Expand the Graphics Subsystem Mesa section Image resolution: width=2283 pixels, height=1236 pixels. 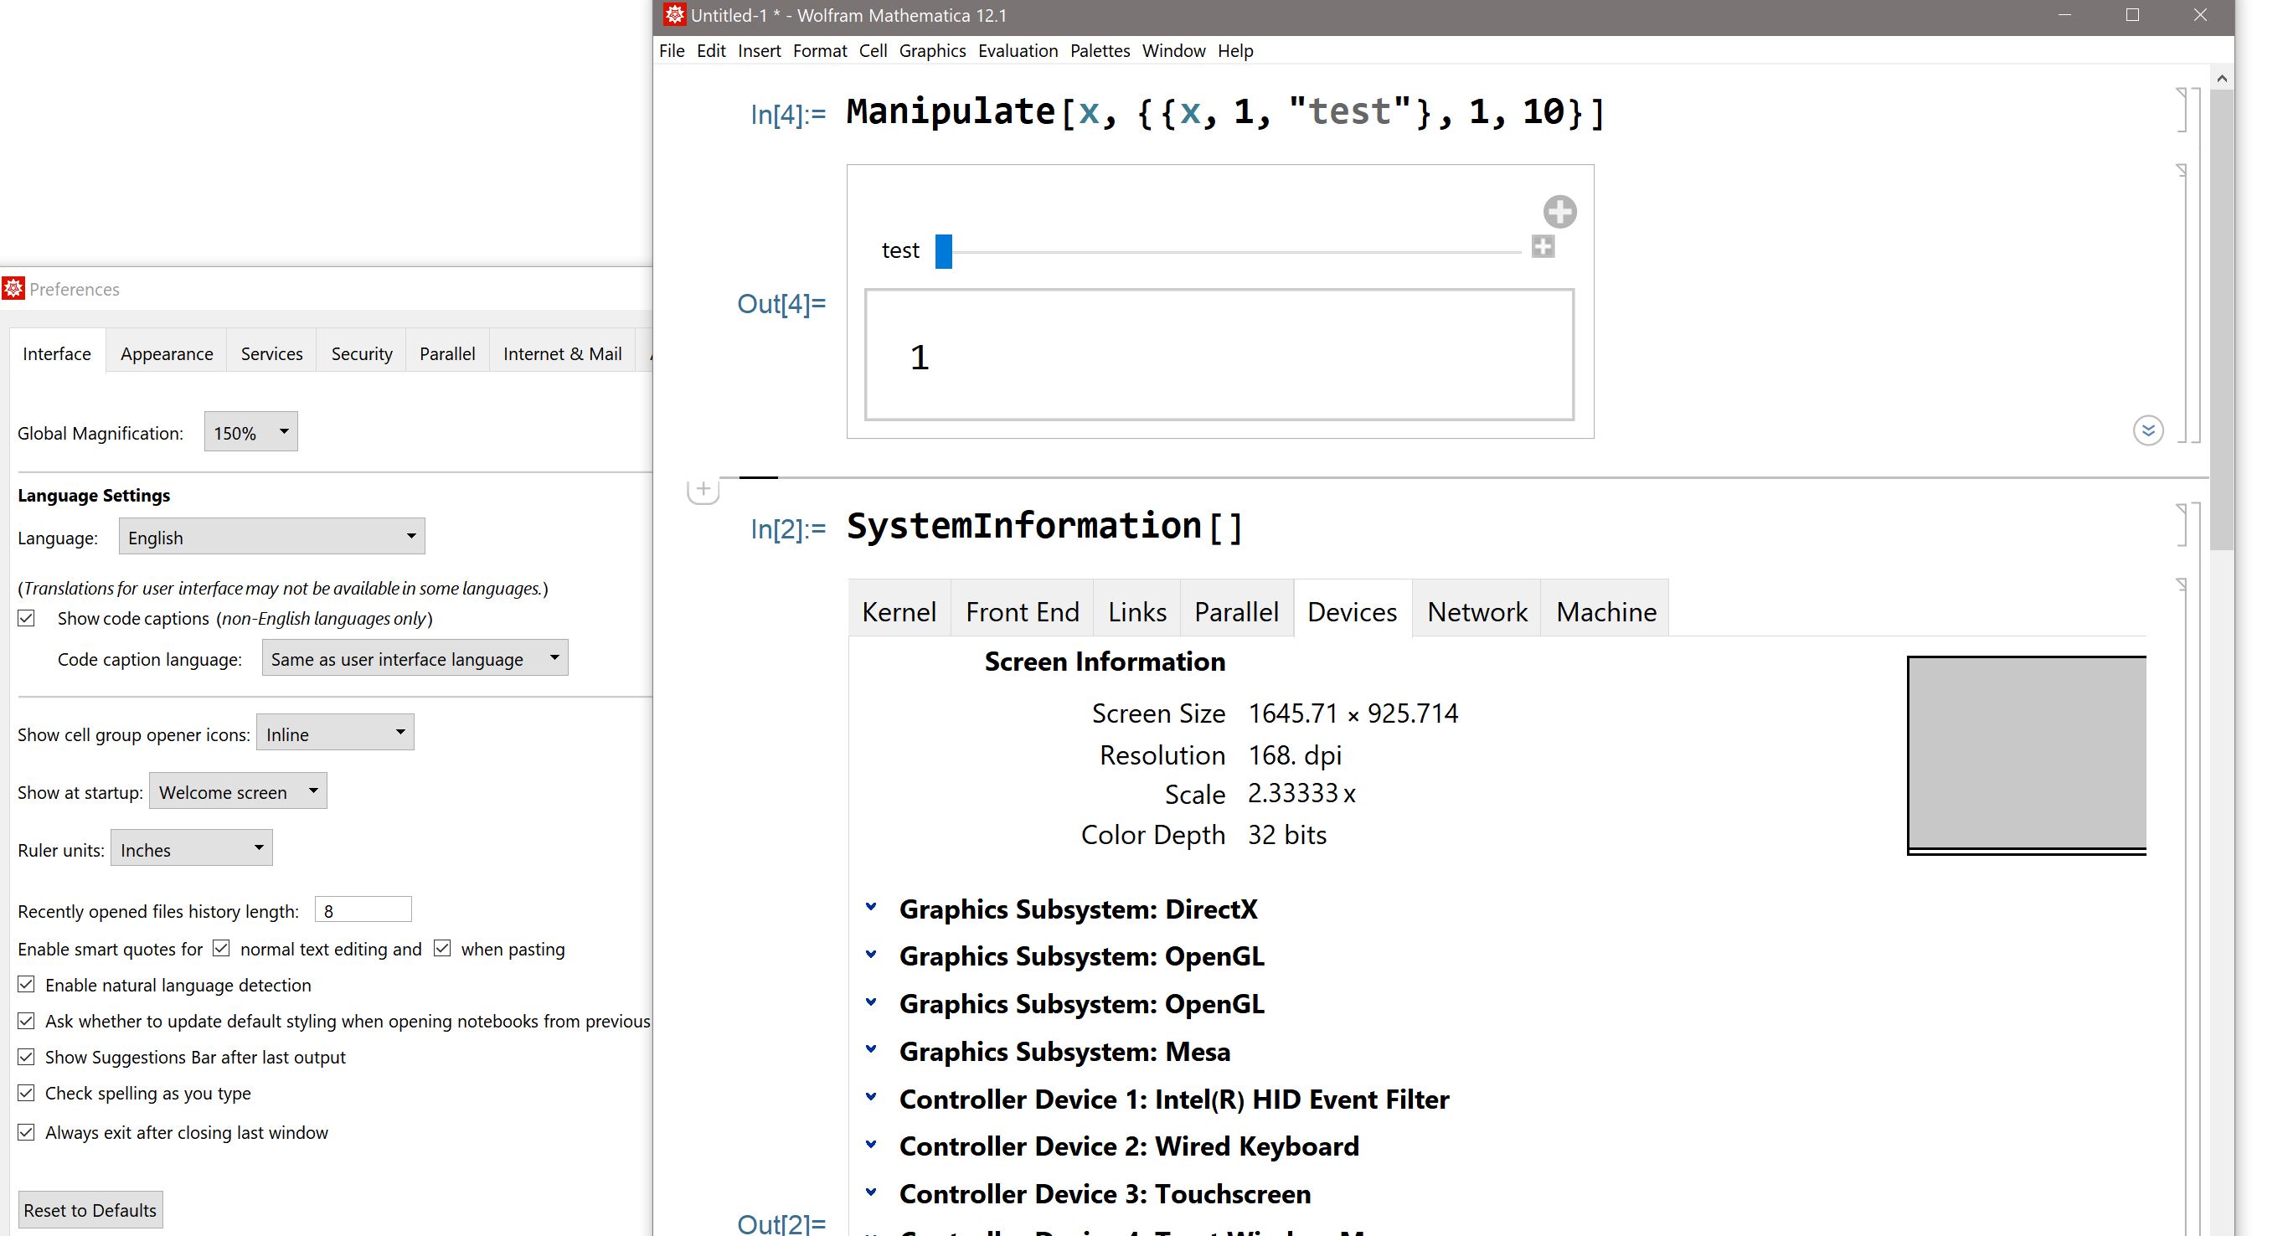coord(869,1050)
